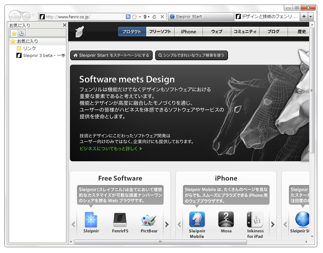
Task: Switch to the Sleipnir Start tab
Action: [201, 17]
